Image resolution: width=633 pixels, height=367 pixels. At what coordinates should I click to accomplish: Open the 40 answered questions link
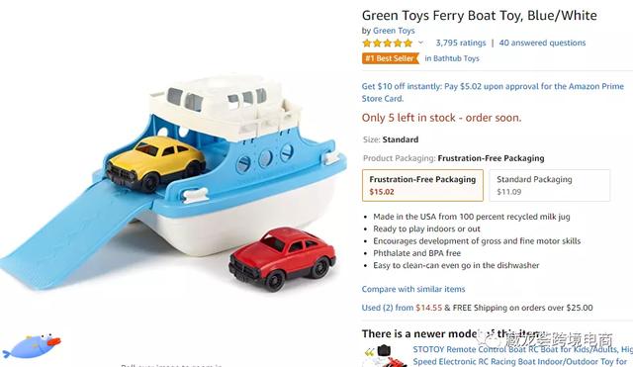542,43
